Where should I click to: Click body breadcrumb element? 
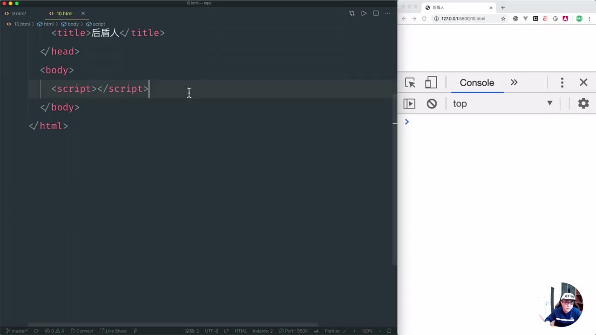coord(70,24)
